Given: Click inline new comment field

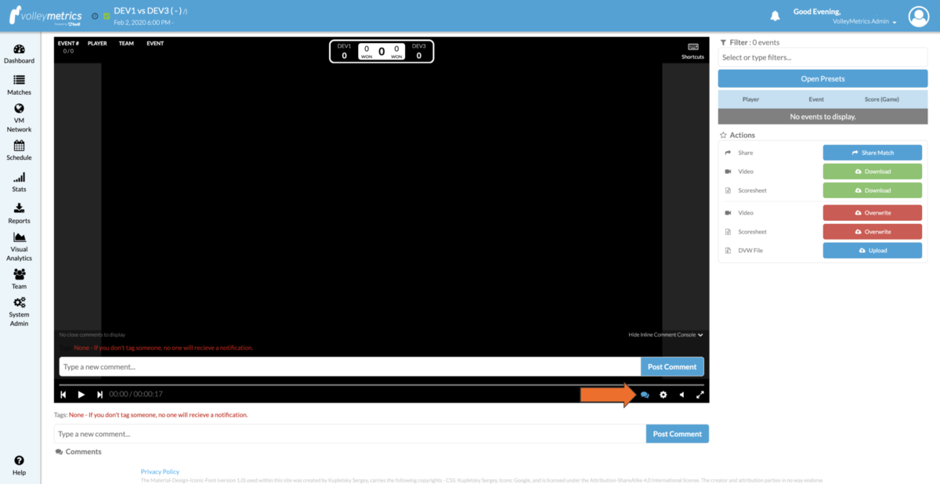Looking at the screenshot, I should coord(349,367).
